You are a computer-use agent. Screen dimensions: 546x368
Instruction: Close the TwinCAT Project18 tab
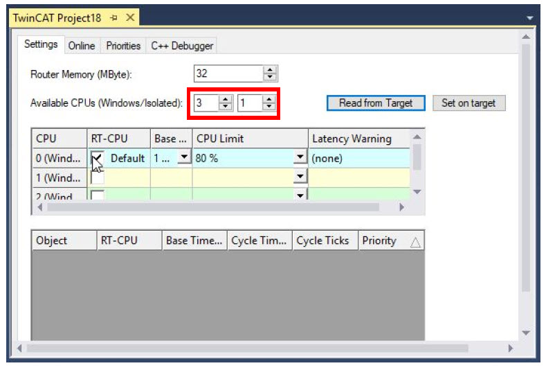(x=129, y=17)
